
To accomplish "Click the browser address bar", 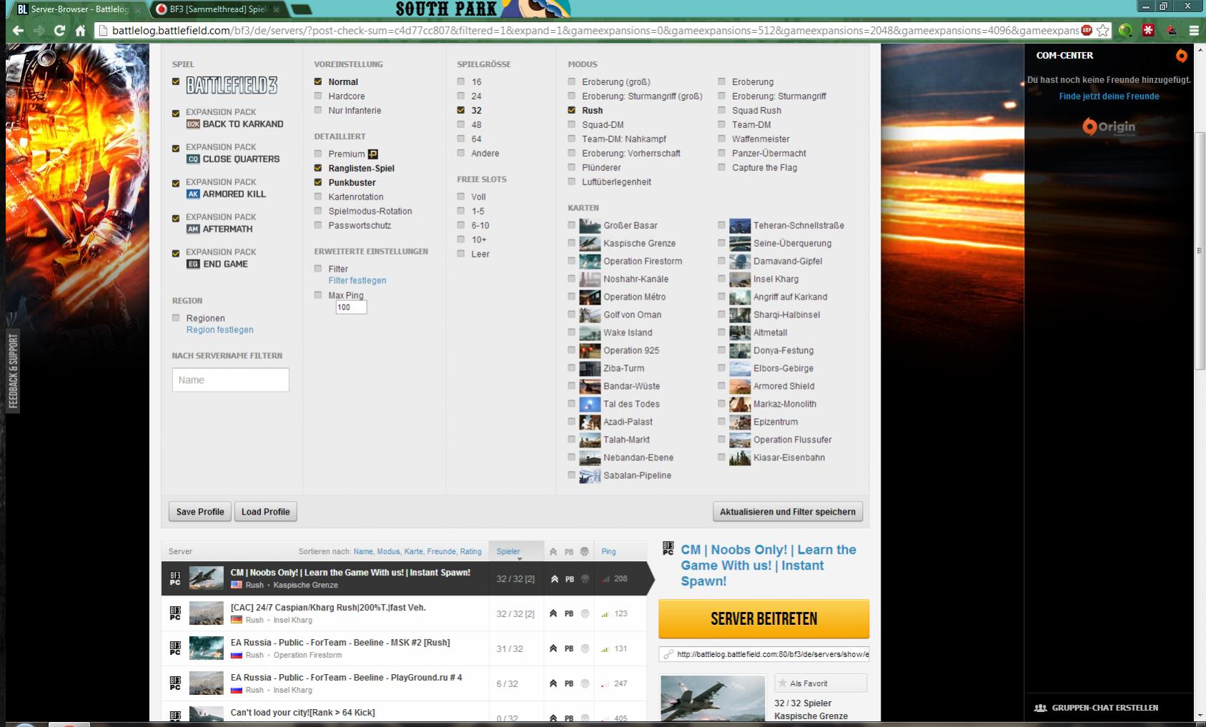I will pos(593,31).
